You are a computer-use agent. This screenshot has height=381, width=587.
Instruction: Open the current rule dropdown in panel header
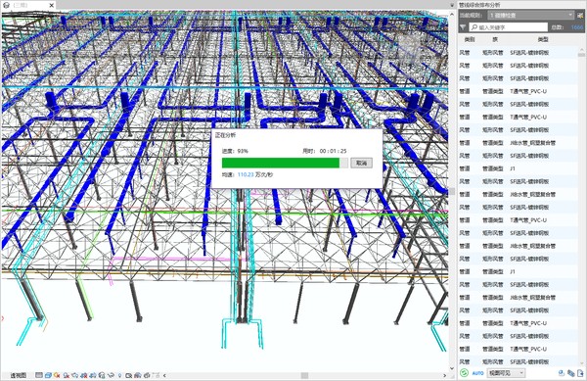coord(531,15)
